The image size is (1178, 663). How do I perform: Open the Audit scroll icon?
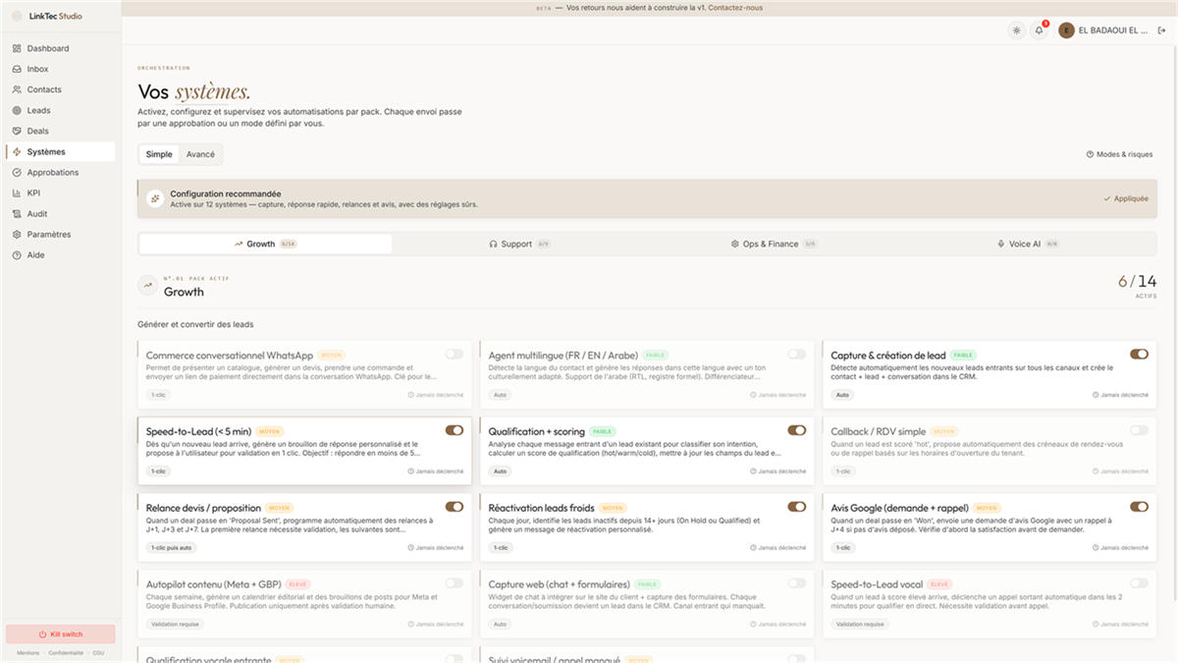pos(17,213)
